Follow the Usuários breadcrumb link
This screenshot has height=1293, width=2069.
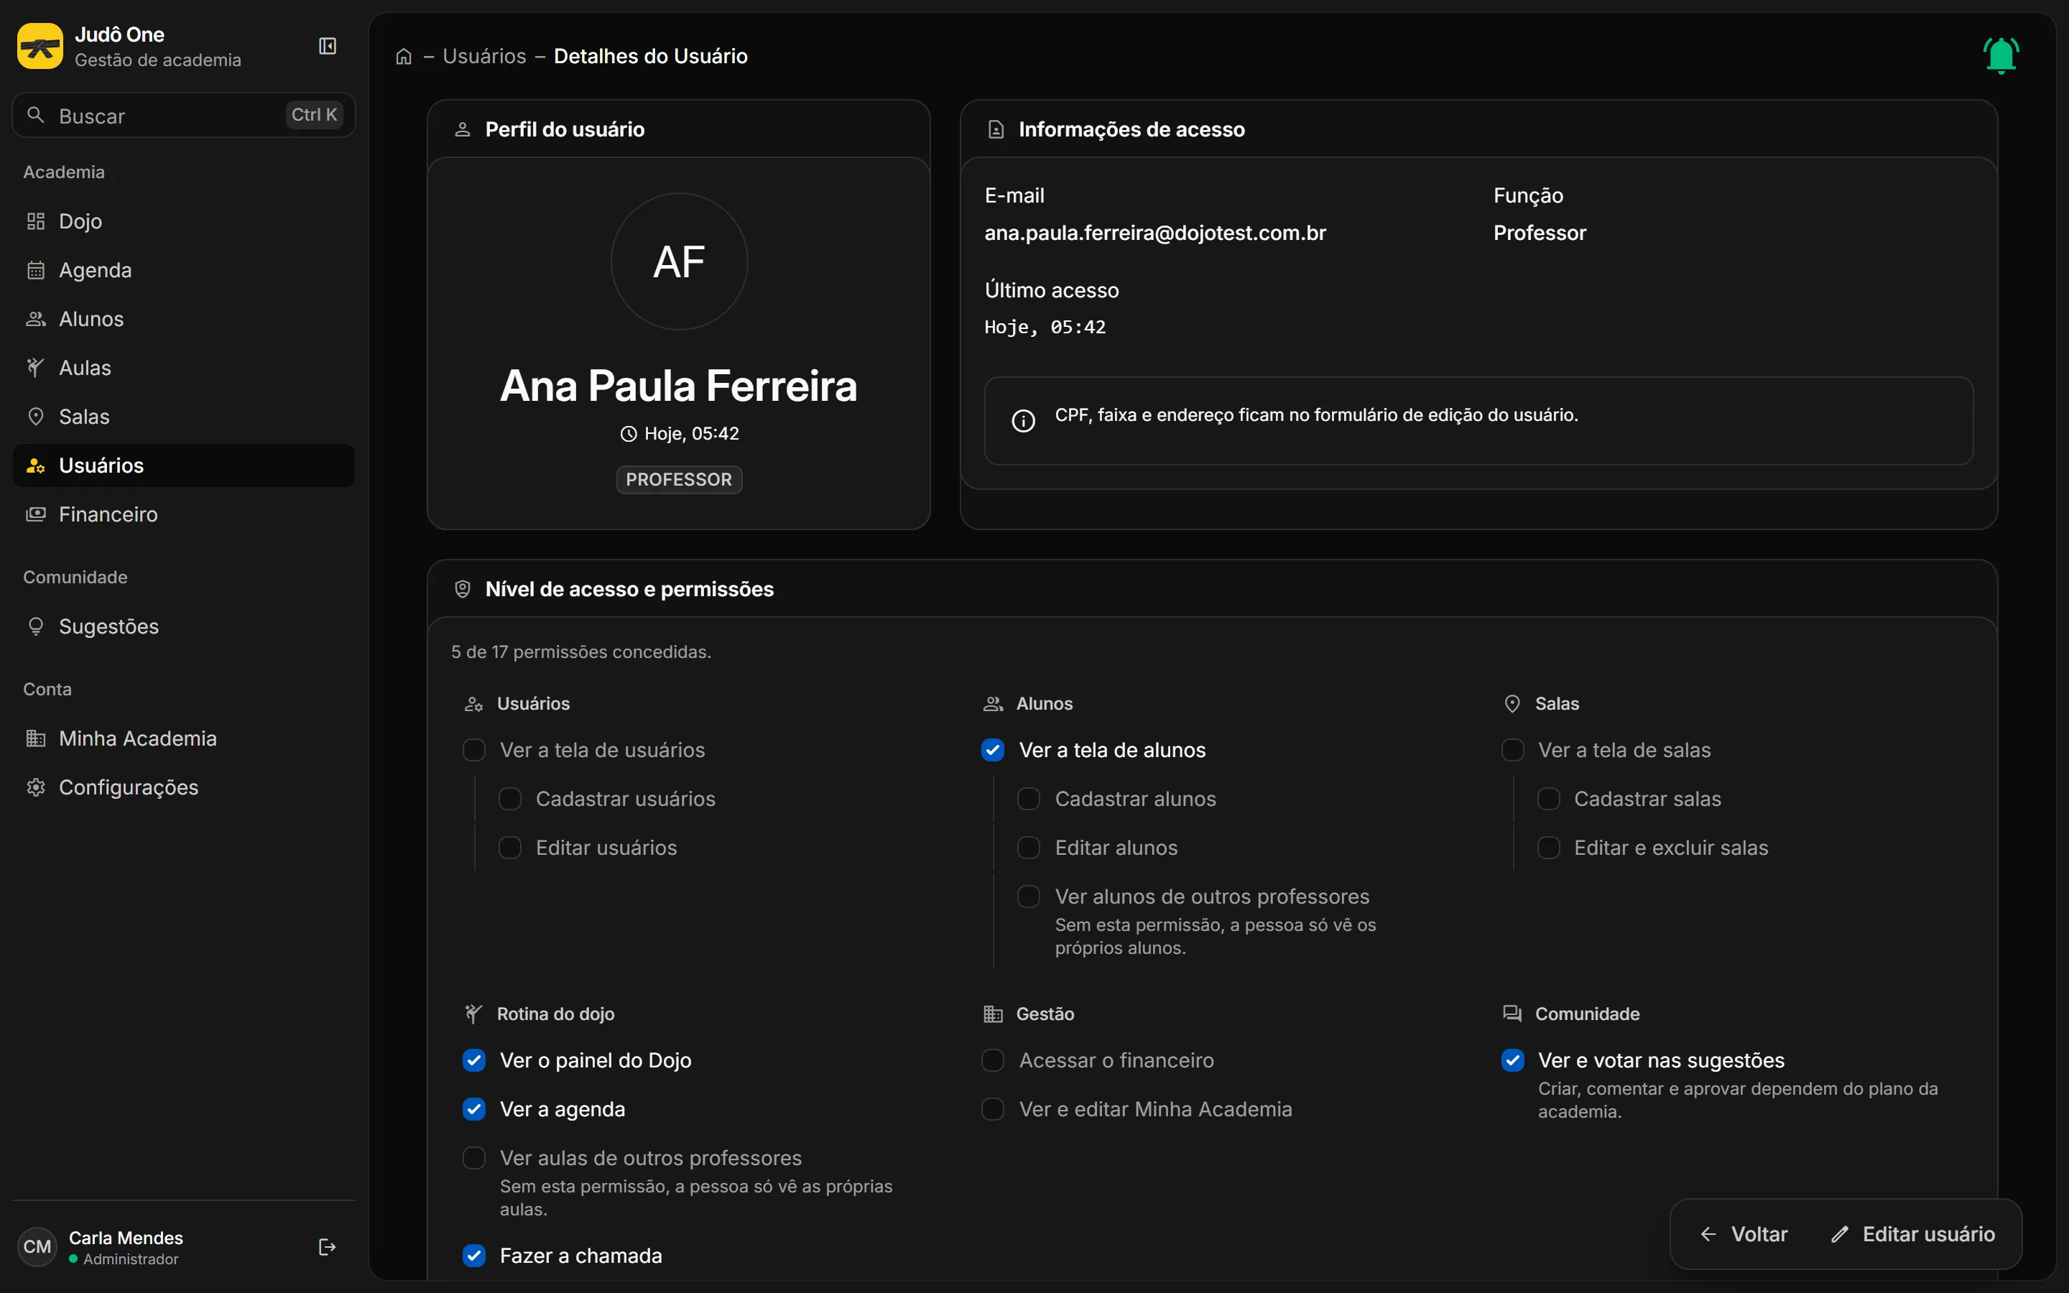click(x=484, y=57)
